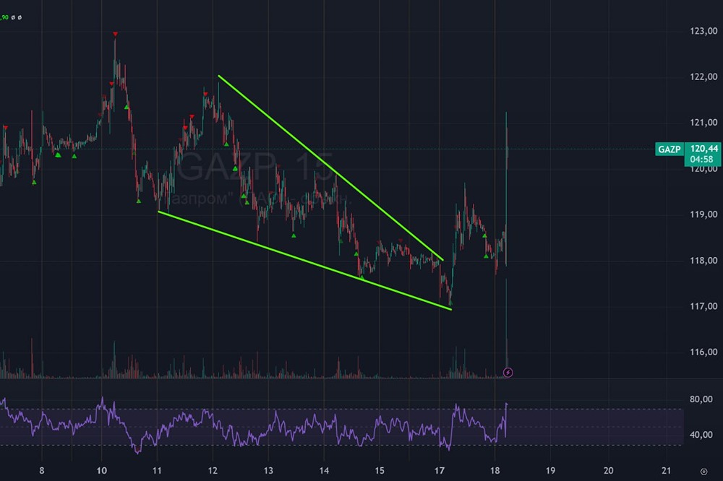Click the pink lightning event marker
723x481 pixels.
pos(508,372)
